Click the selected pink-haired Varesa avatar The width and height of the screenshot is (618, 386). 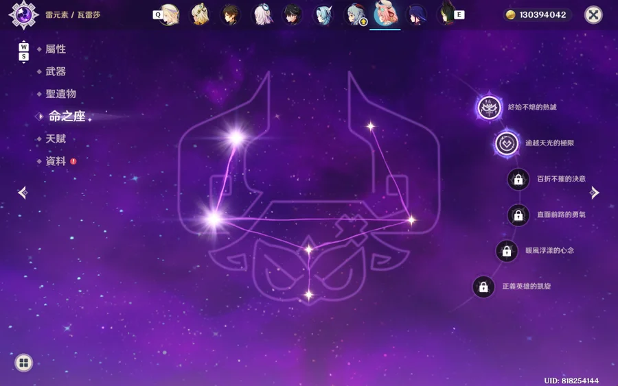[385, 14]
